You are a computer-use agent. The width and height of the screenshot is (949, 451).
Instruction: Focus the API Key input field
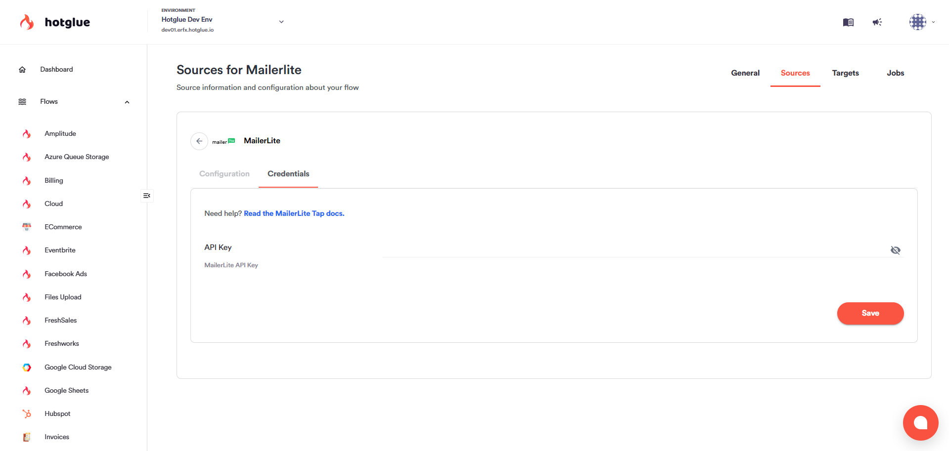point(634,250)
